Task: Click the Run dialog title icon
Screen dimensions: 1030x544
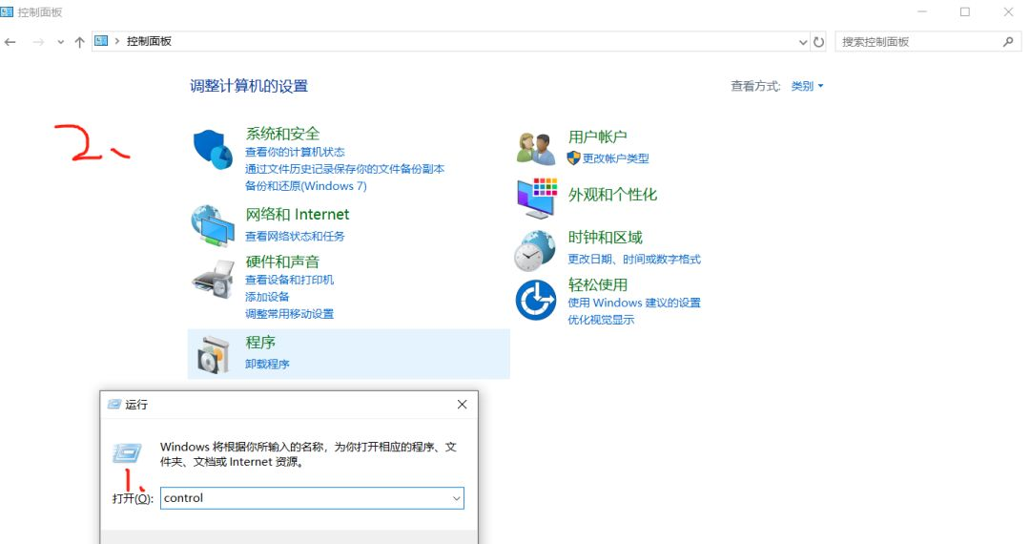Action: tap(114, 404)
